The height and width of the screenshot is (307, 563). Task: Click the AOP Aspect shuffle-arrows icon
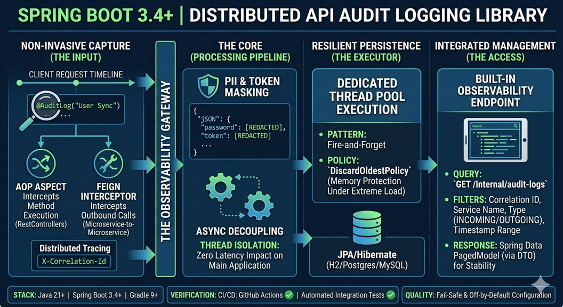[41, 164]
